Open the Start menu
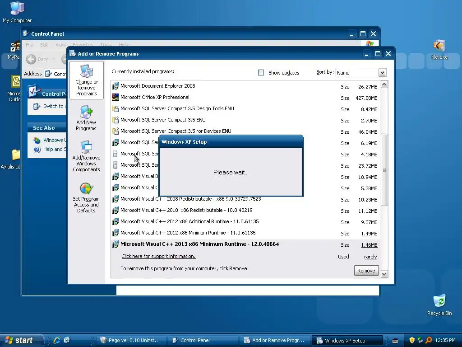462x347 pixels. [21, 340]
